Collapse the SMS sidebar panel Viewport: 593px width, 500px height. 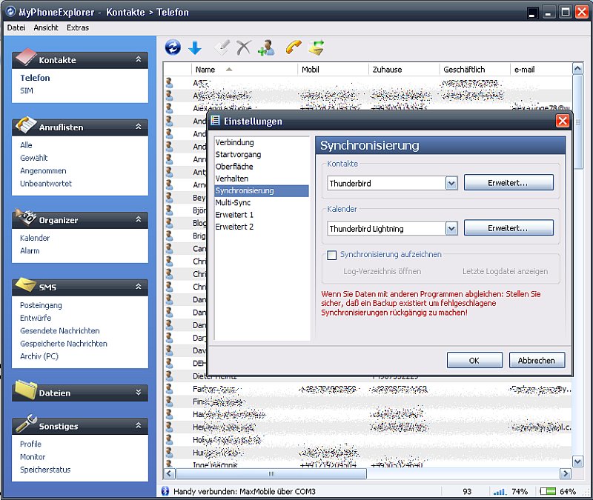[x=136, y=287]
